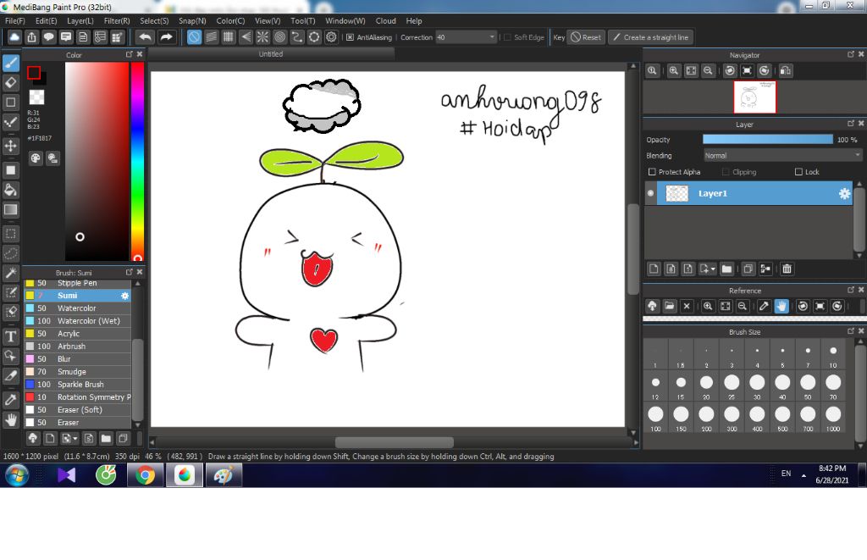Screen dimensions: 867x560
Task: Turn snap off icon in toolbar
Action: pyautogui.click(x=194, y=37)
